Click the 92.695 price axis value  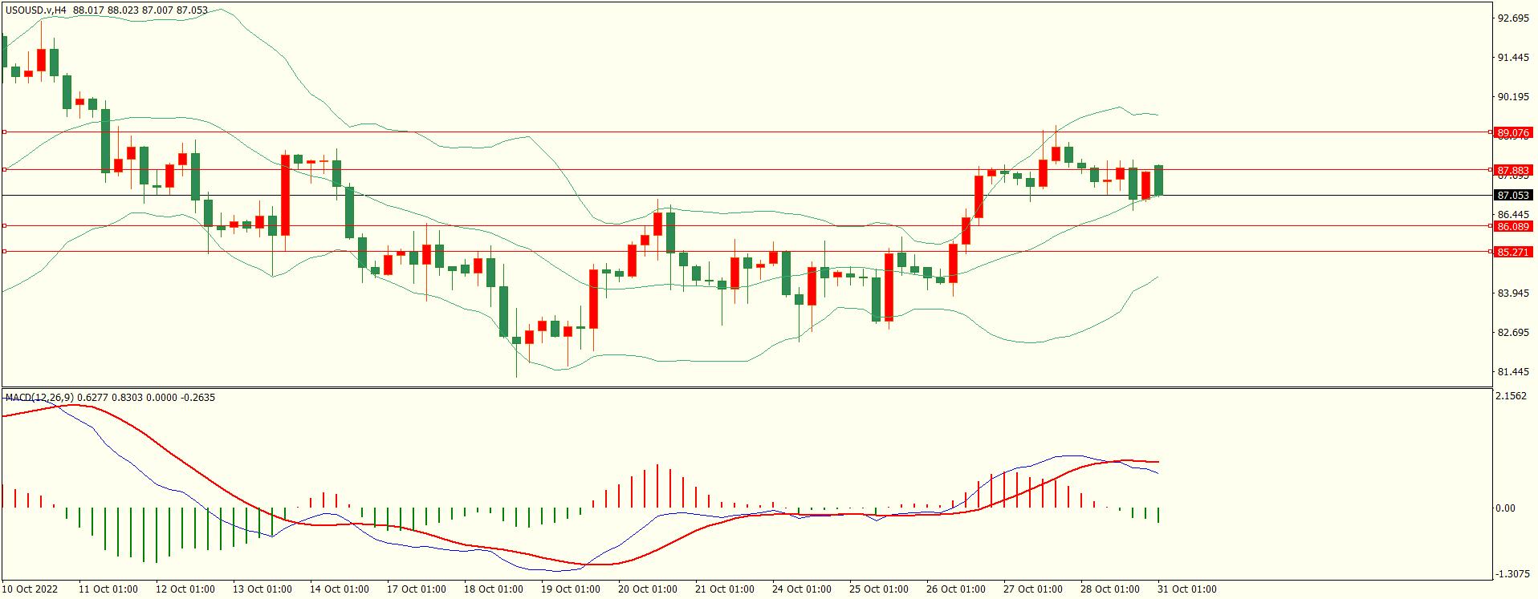click(x=1513, y=18)
